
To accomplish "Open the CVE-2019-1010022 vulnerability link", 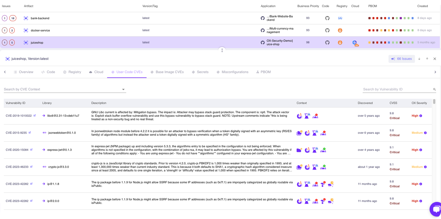I will click(18, 116).
